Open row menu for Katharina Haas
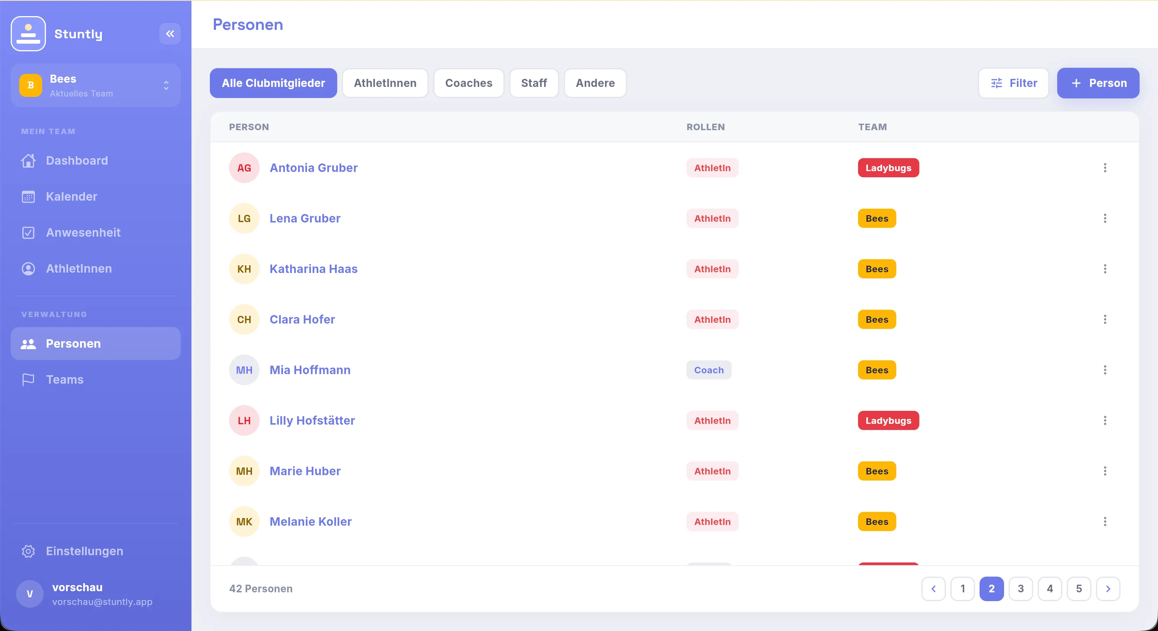 [1105, 269]
